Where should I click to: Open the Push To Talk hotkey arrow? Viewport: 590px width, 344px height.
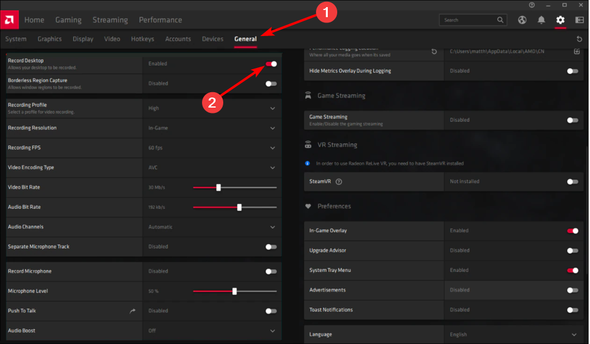(x=132, y=311)
